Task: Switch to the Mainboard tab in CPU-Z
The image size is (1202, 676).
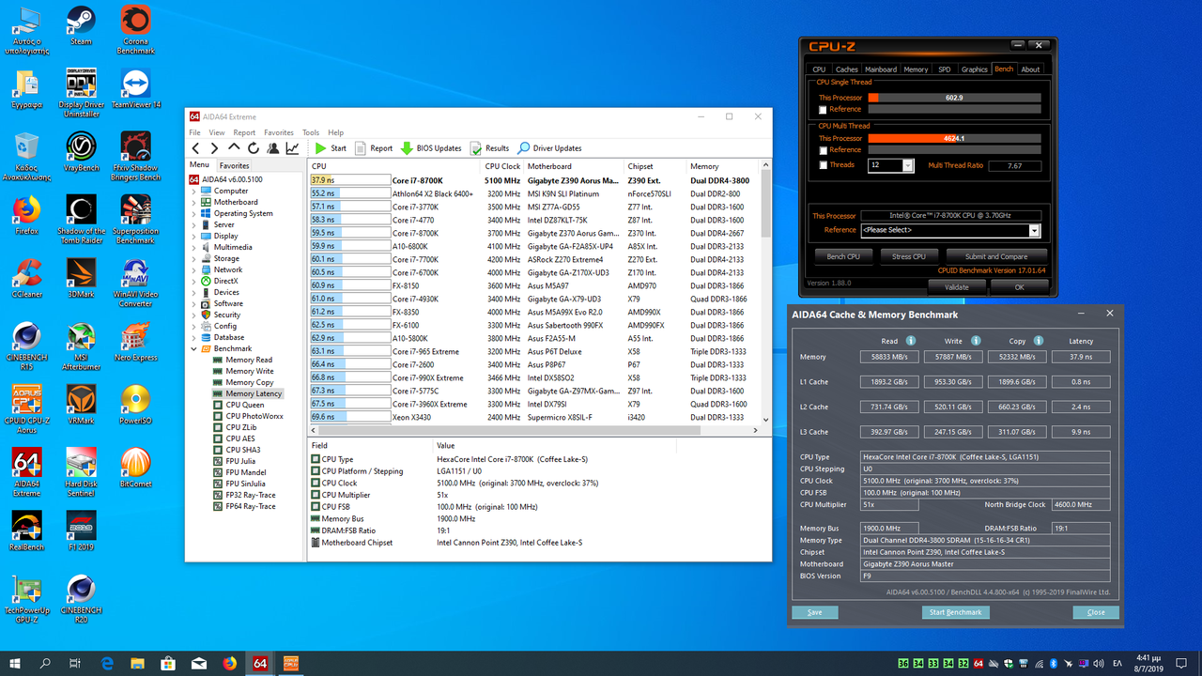Action: click(881, 69)
